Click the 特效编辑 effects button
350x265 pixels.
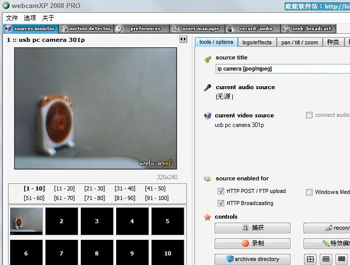point(327,243)
